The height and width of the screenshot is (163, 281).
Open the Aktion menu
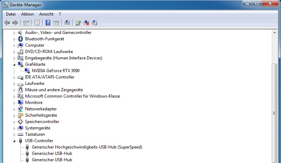point(27,14)
